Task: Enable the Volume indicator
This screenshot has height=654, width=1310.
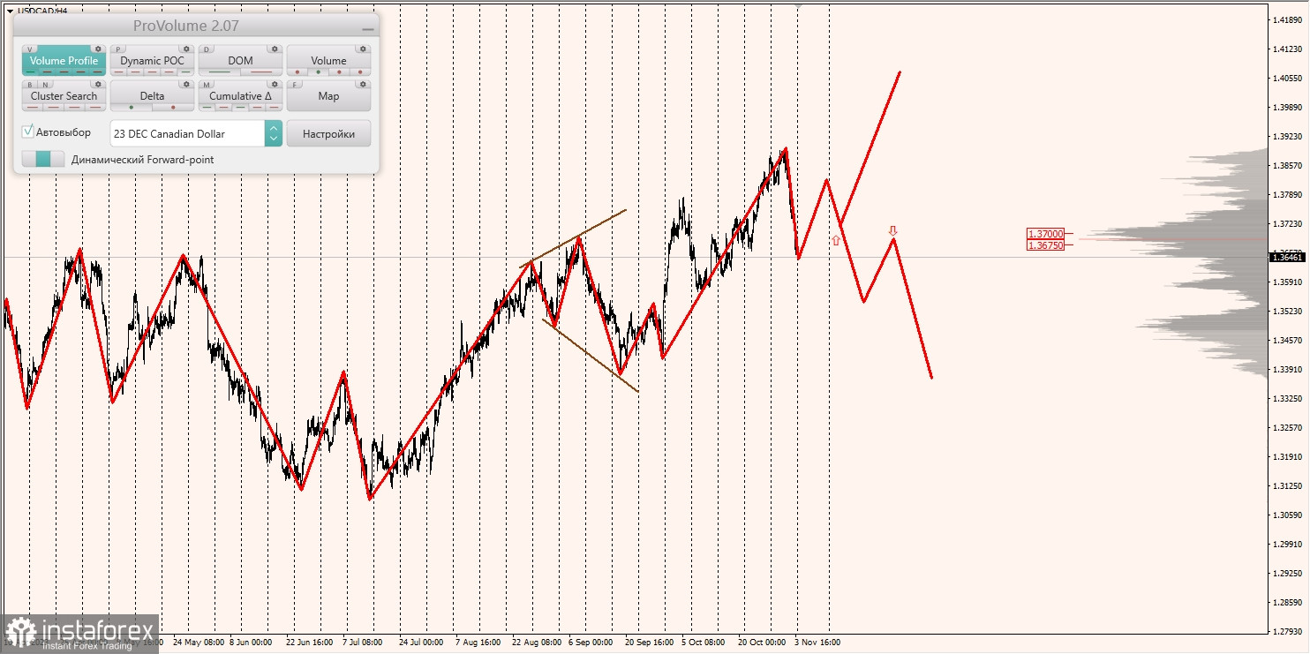Action: point(328,61)
